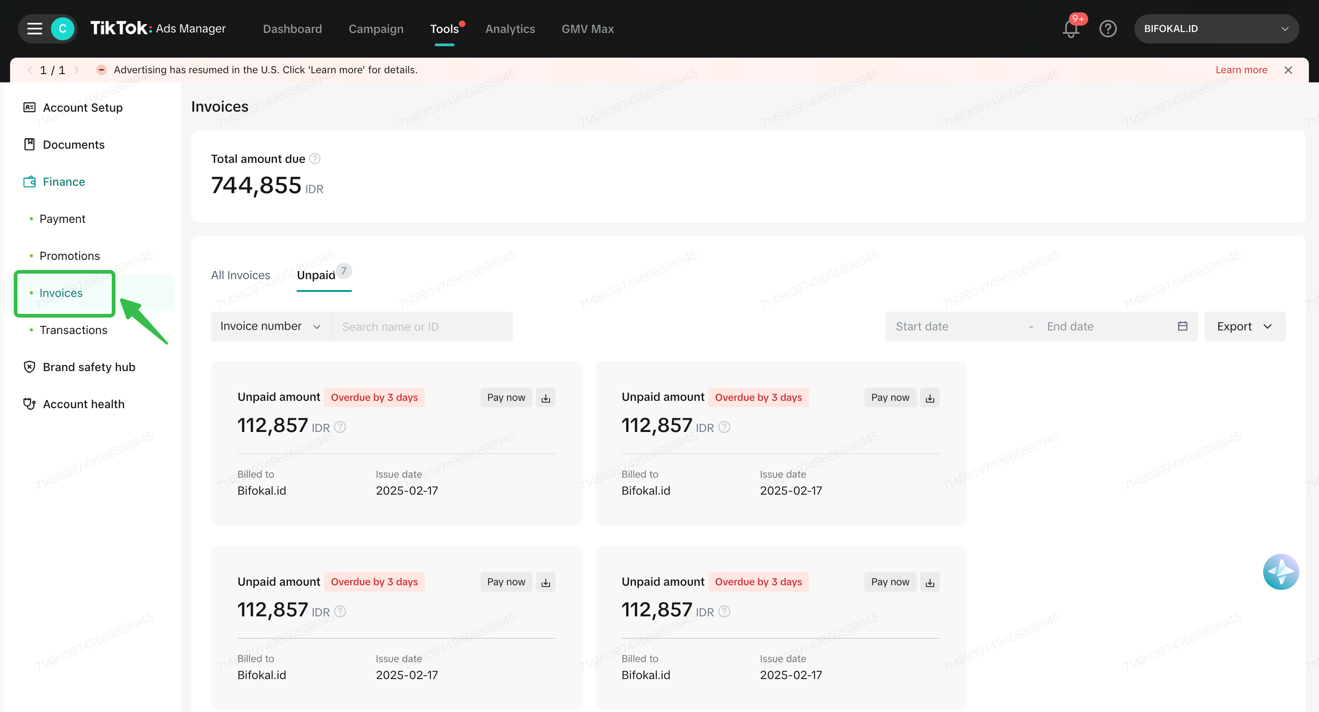The height and width of the screenshot is (712, 1319).
Task: Open Transactions in the Finance sidebar
Action: (73, 330)
